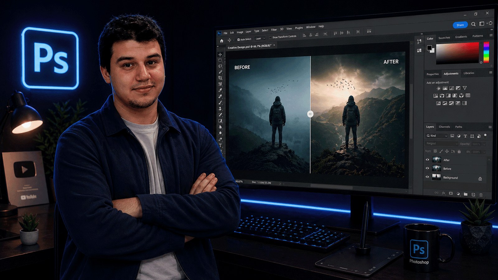Click the blue Share button
This screenshot has width=498, height=280.
pos(460,25)
